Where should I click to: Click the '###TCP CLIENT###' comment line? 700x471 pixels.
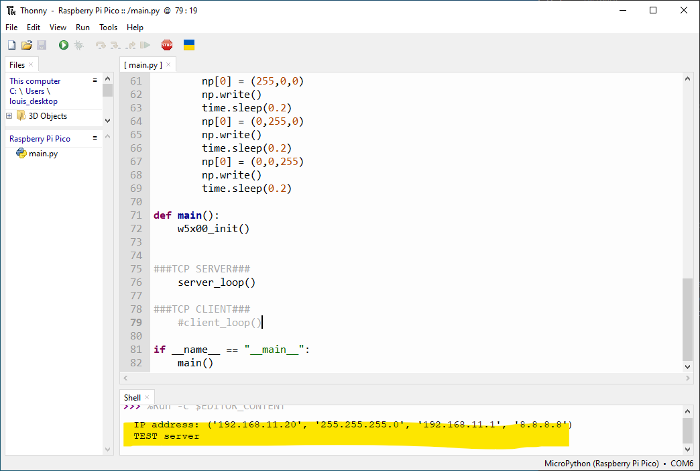point(202,309)
